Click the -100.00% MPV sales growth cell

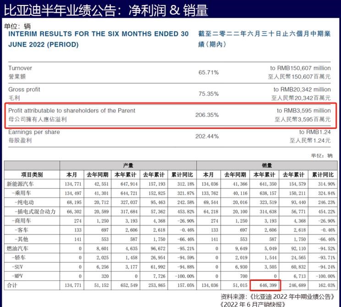(325, 276)
